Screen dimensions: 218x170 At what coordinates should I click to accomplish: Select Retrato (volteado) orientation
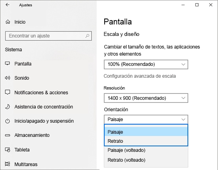pos(146,160)
